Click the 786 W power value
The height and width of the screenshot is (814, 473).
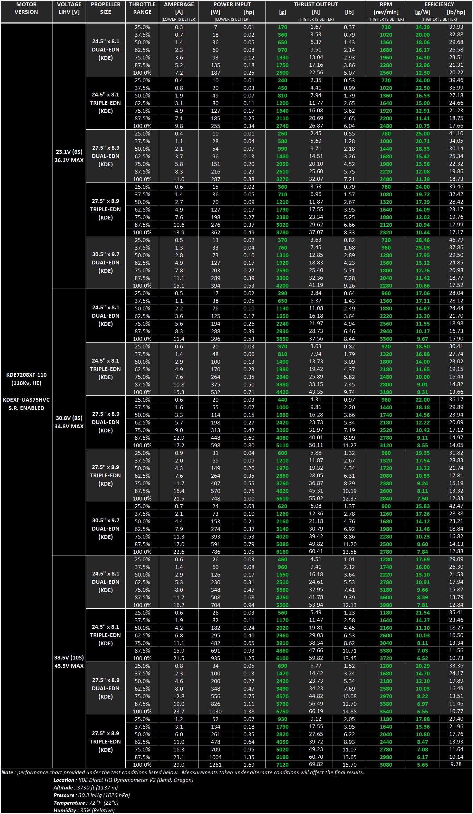coord(215,552)
